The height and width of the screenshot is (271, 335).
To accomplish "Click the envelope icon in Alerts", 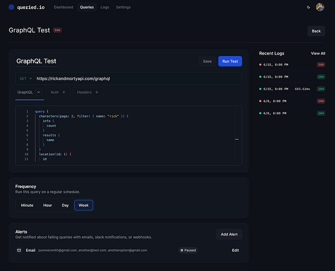I will point(19,250).
